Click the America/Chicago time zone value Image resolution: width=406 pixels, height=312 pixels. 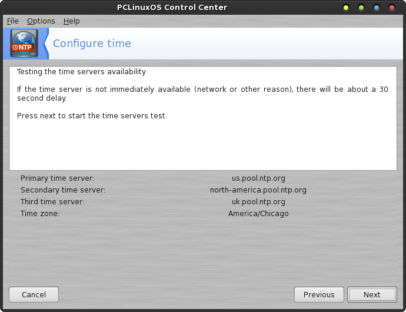[258, 214]
